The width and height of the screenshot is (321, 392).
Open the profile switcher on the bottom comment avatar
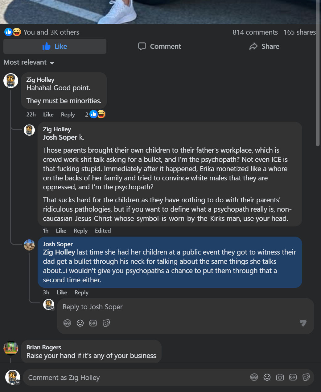click(x=18, y=382)
